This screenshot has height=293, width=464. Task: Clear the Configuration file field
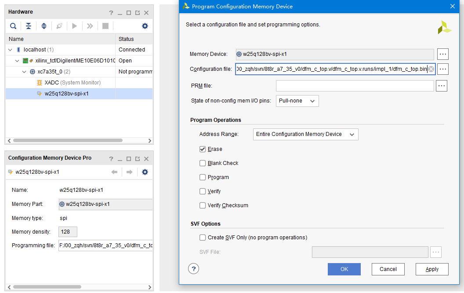pyautogui.click(x=431, y=69)
